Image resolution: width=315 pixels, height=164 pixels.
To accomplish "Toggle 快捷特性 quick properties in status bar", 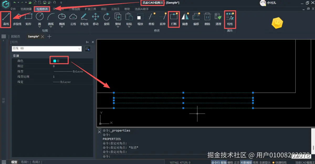I will point(280,162).
